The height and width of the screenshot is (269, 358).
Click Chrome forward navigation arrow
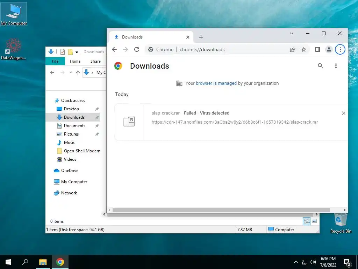coord(126,49)
